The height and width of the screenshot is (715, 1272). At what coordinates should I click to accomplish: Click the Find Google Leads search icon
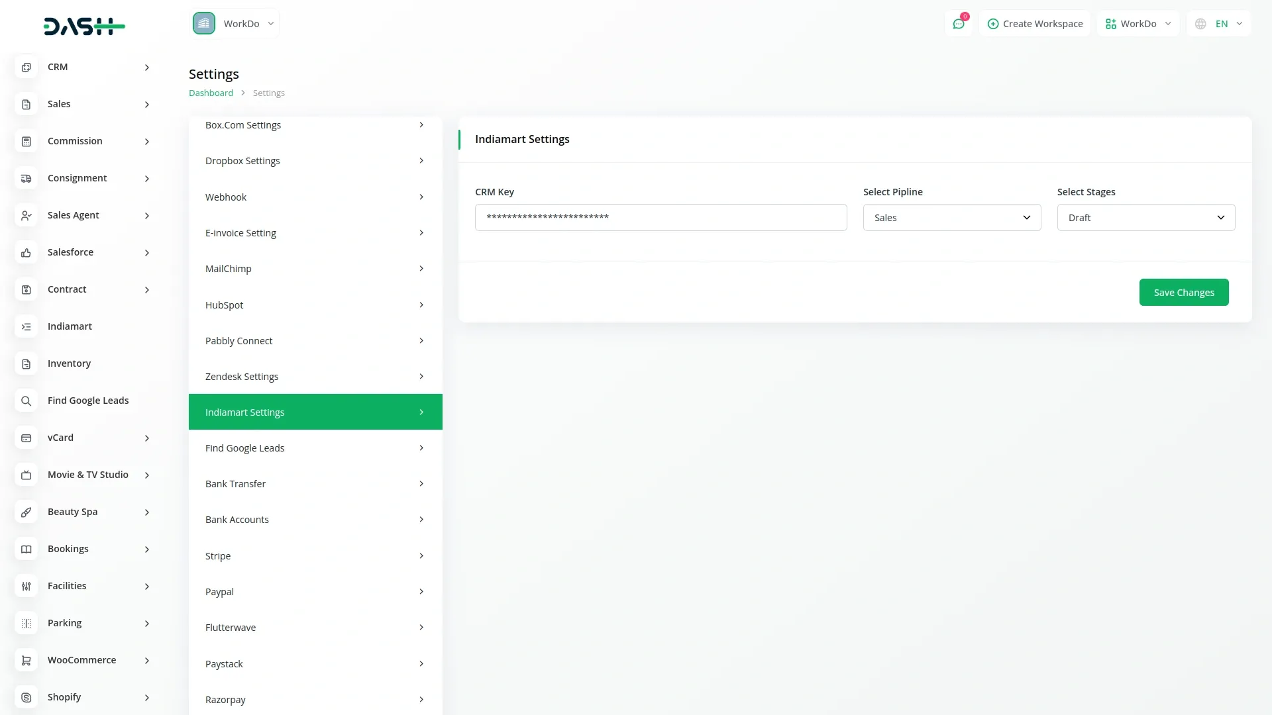click(26, 401)
